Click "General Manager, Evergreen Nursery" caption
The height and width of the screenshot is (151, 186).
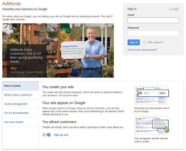pos(26,72)
